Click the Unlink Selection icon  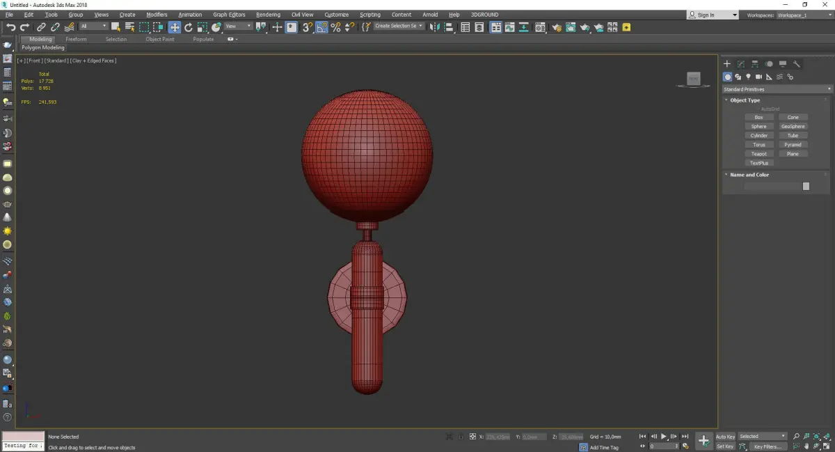pos(55,27)
